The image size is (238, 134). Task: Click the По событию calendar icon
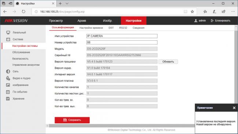click(8, 92)
